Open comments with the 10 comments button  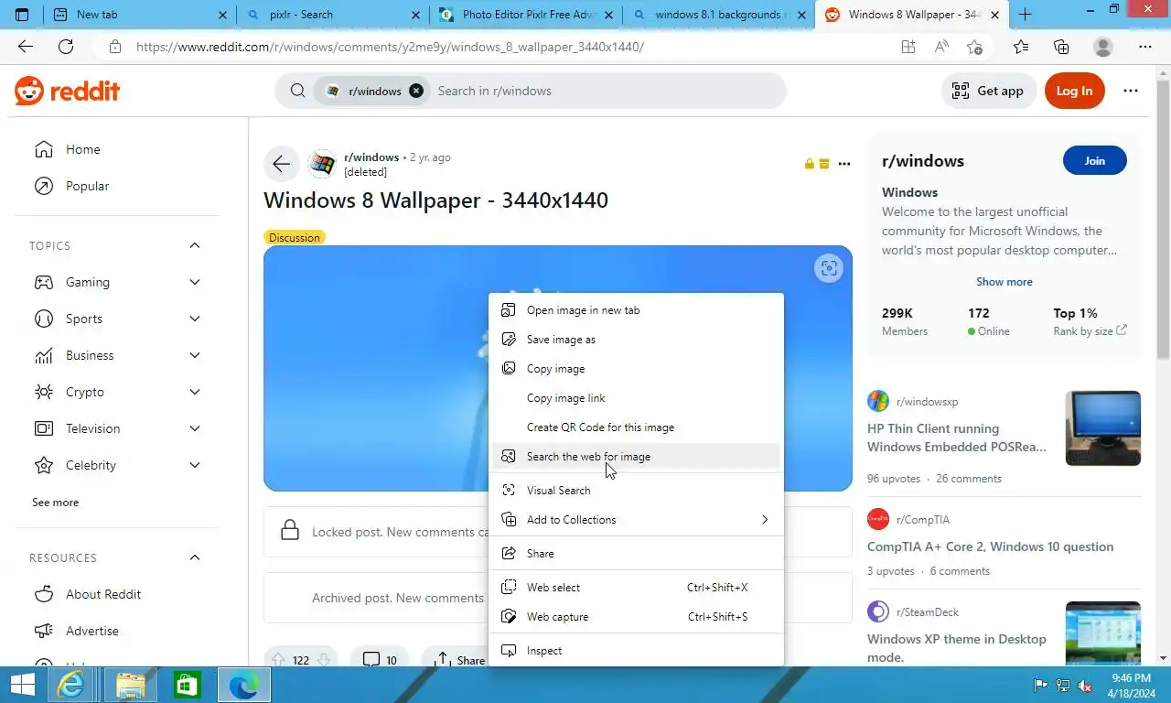[x=380, y=660]
